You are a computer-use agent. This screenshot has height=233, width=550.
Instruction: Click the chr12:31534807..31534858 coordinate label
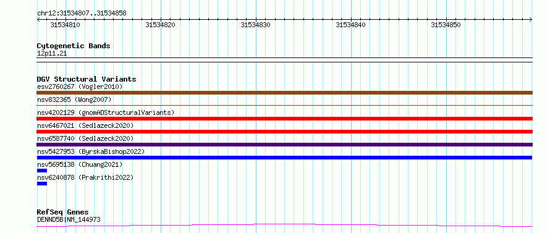click(82, 14)
